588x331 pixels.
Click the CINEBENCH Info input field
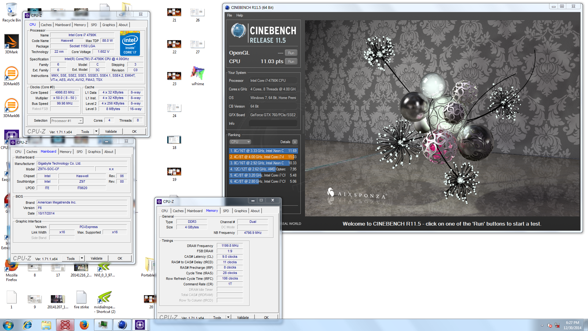(273, 124)
